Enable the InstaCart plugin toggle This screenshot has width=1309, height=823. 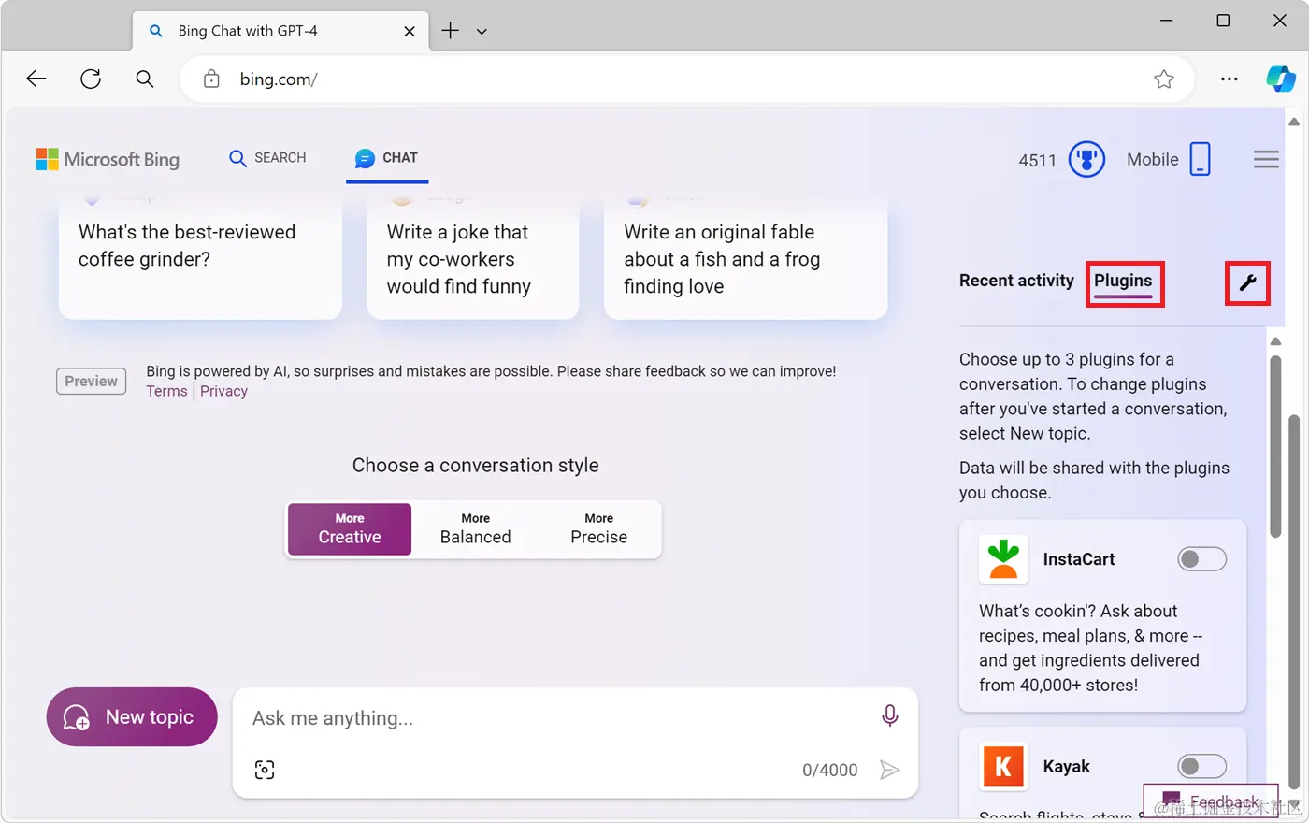tap(1201, 559)
